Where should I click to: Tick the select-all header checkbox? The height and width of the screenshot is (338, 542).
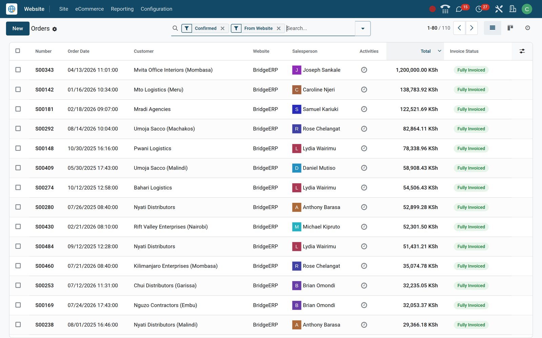[x=18, y=51]
